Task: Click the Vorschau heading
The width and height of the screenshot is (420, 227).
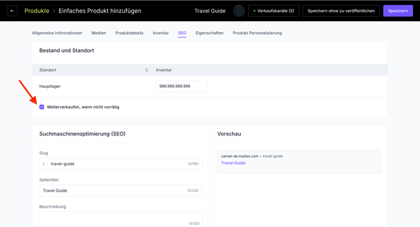Action: point(229,134)
